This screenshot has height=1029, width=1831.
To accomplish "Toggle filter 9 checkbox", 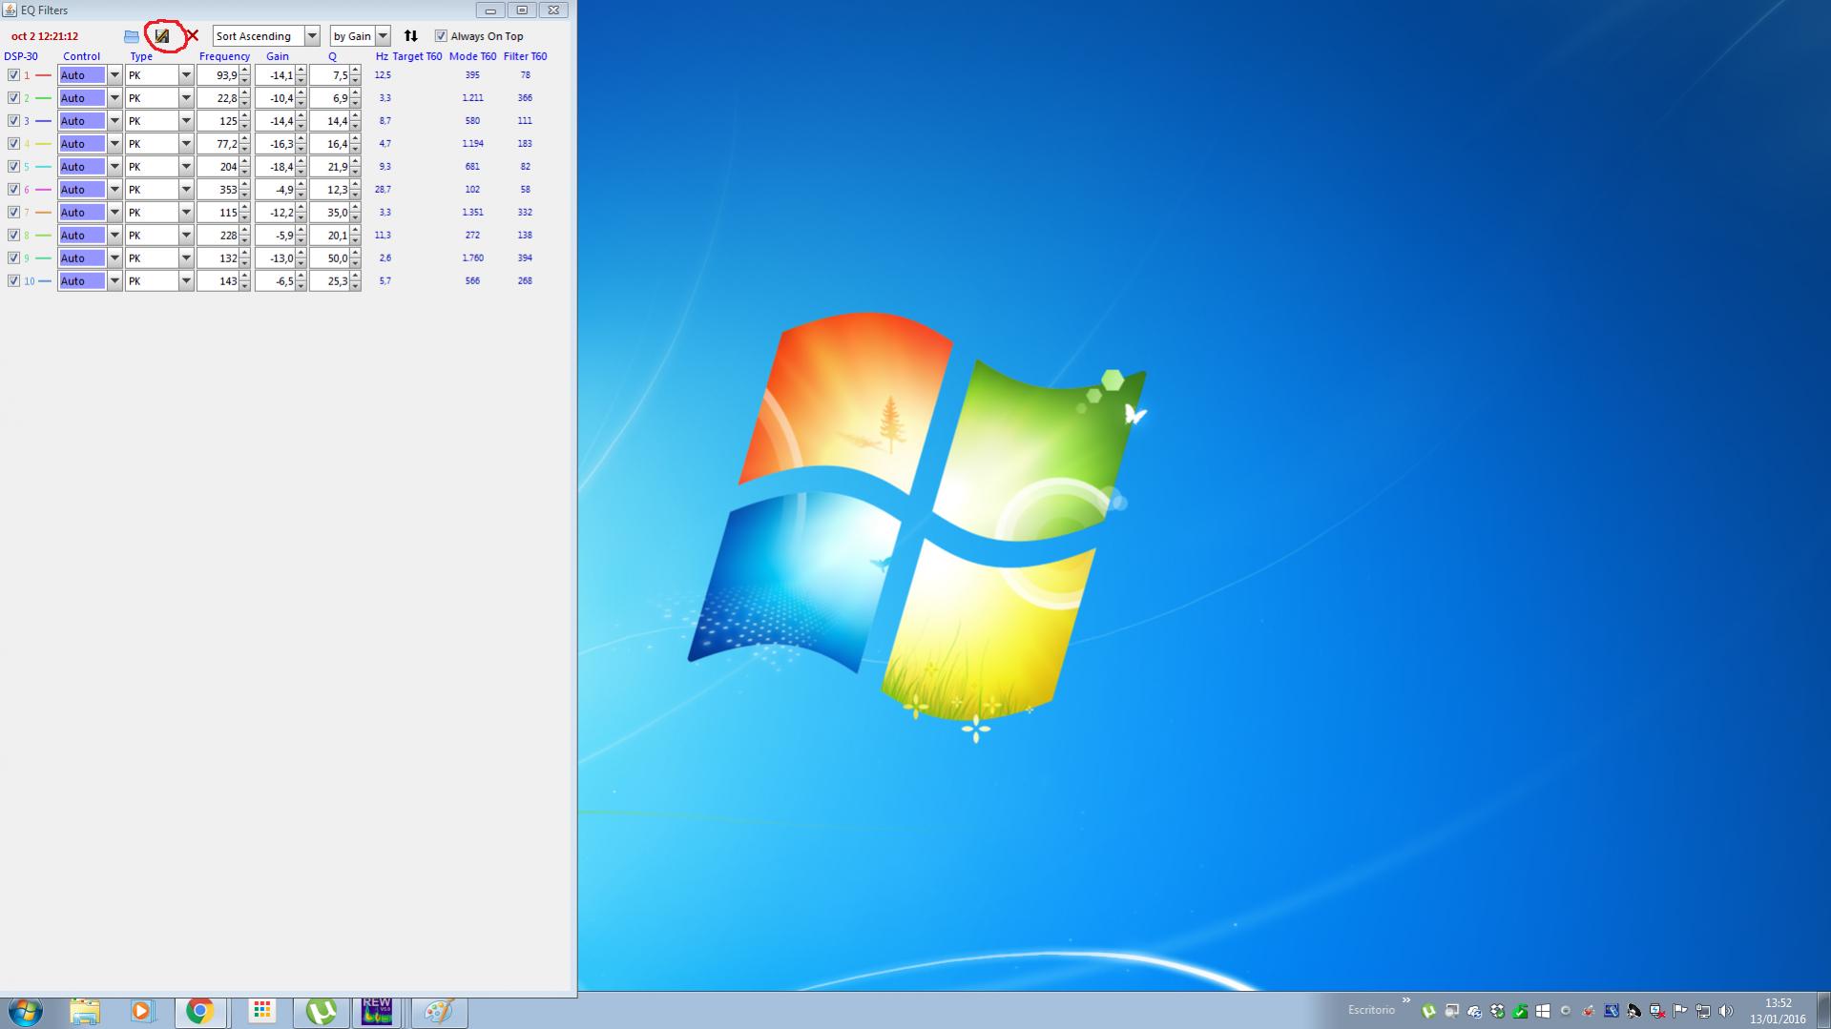I will (13, 258).
